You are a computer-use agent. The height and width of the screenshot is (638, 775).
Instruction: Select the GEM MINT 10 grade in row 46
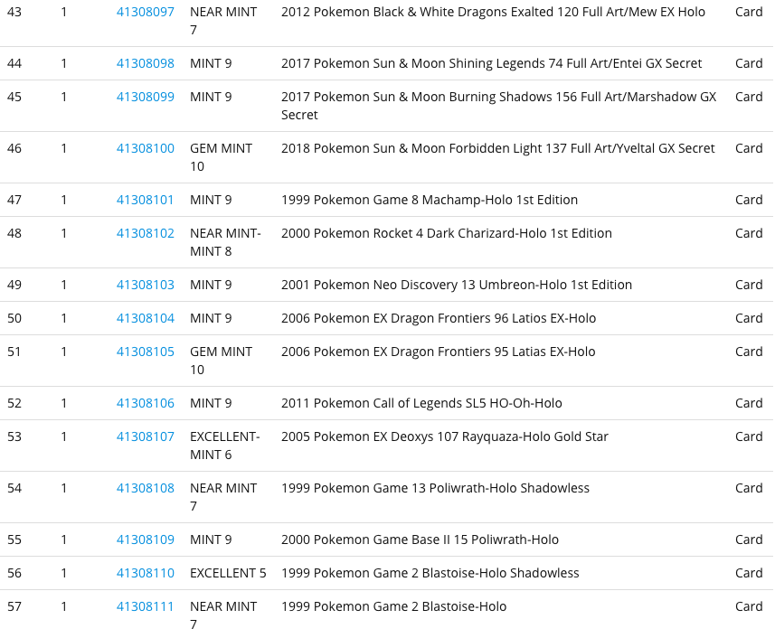[x=221, y=157]
